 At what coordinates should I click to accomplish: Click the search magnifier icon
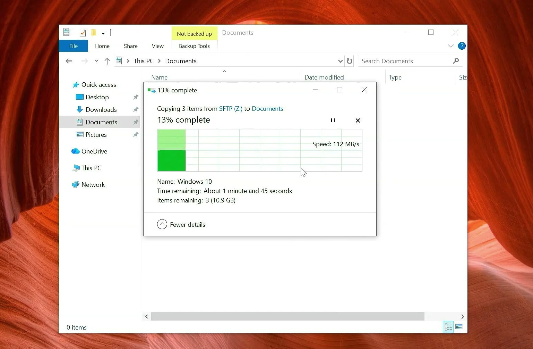[x=456, y=61]
